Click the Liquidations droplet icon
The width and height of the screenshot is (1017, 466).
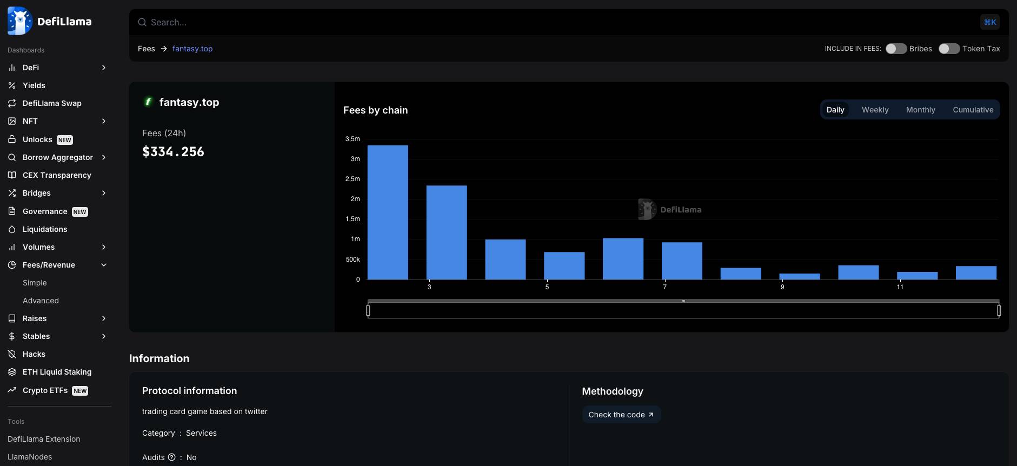[12, 229]
